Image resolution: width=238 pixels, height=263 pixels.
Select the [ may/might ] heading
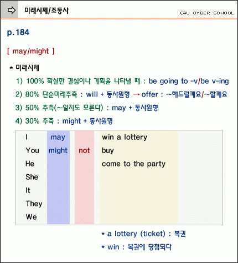[31, 51]
